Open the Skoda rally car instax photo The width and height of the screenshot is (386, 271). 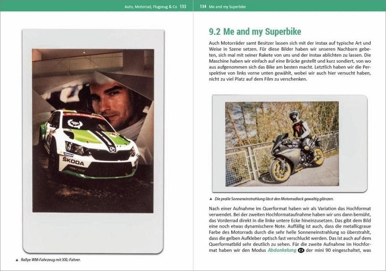tap(93, 141)
